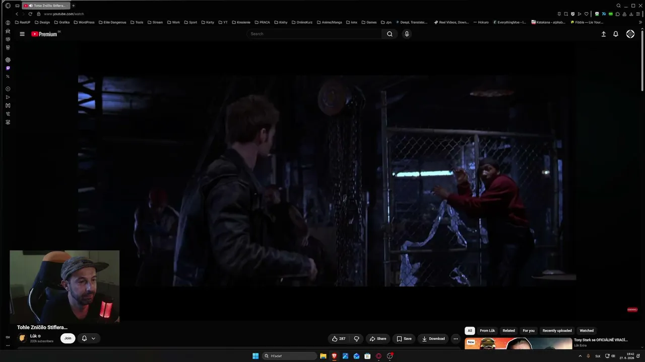Image resolution: width=645 pixels, height=362 pixels.
Task: Select the Tohle Zničilo Stiflera tab
Action: (46, 6)
